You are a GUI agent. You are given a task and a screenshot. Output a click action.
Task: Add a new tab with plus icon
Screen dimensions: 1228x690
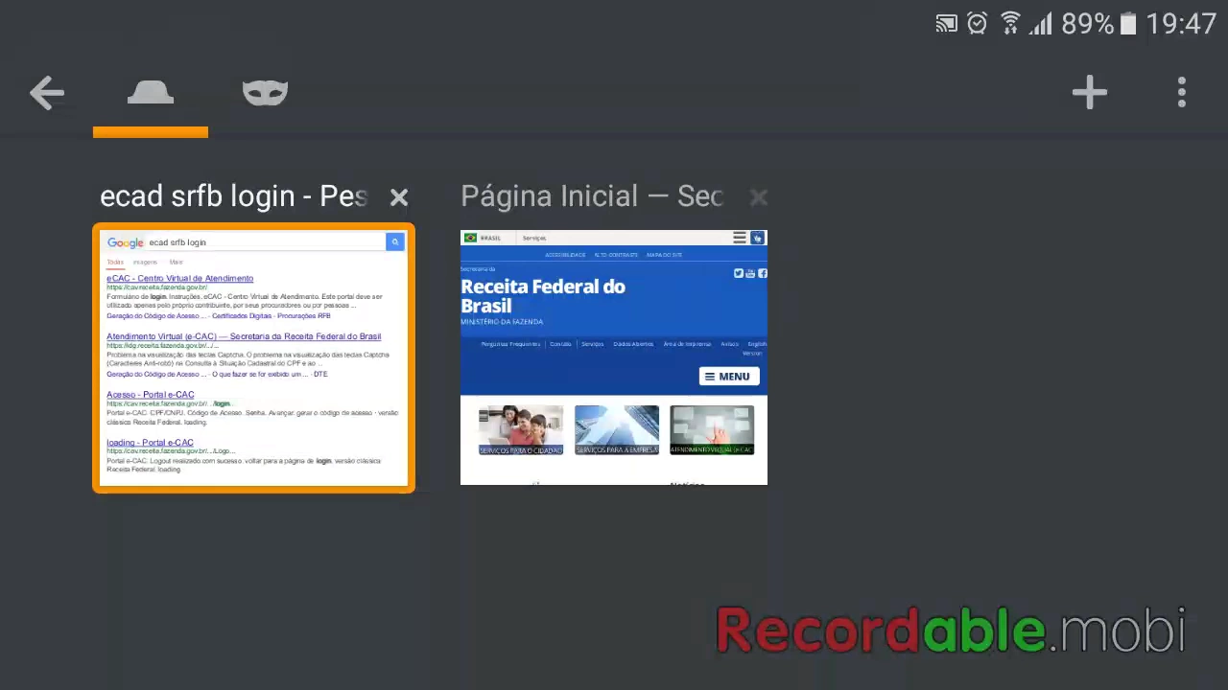pyautogui.click(x=1090, y=93)
